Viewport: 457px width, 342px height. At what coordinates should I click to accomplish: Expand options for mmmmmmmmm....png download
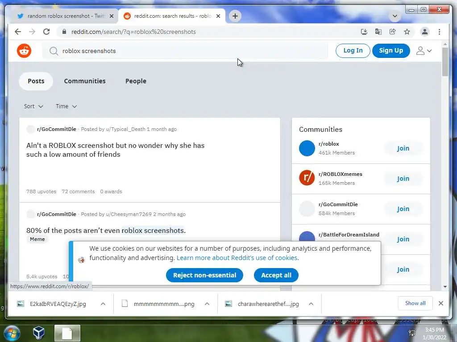[x=207, y=304]
